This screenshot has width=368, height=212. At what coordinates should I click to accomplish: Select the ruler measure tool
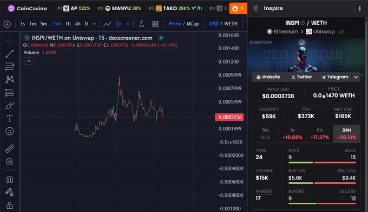pos(10,148)
